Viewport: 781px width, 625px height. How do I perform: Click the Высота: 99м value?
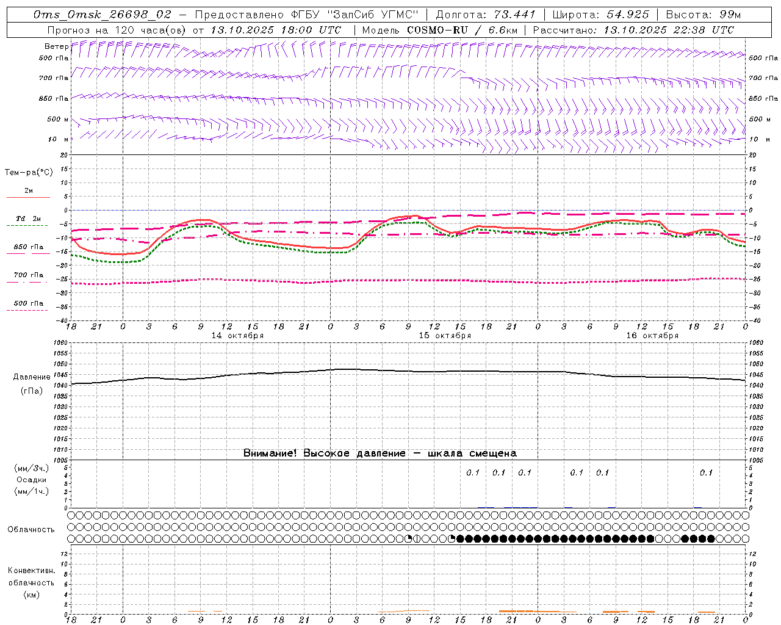[x=704, y=15]
